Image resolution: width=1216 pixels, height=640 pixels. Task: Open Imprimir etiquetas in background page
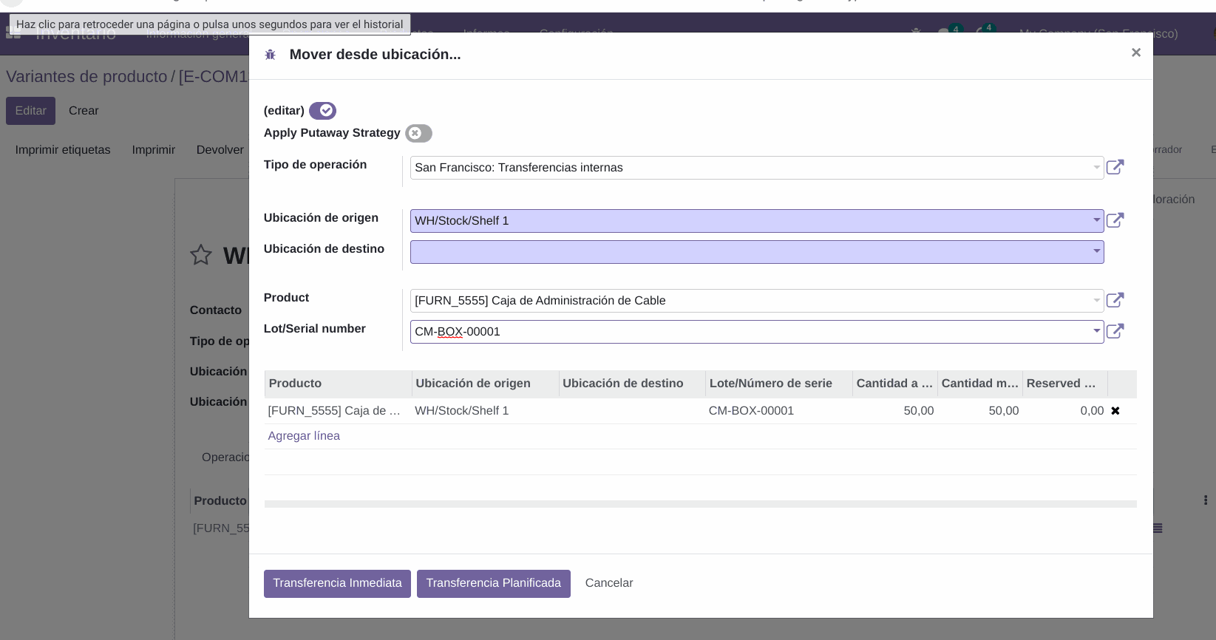click(63, 150)
